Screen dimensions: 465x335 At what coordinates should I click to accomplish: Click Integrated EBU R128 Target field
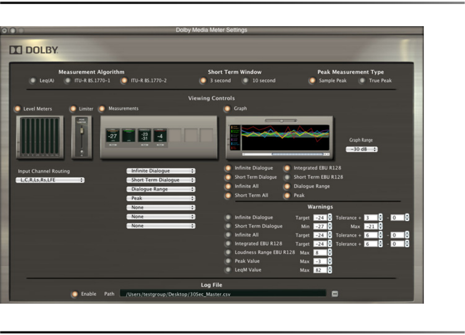320,244
